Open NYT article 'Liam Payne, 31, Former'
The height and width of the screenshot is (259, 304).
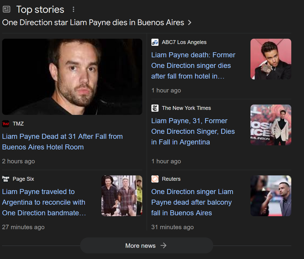point(193,131)
